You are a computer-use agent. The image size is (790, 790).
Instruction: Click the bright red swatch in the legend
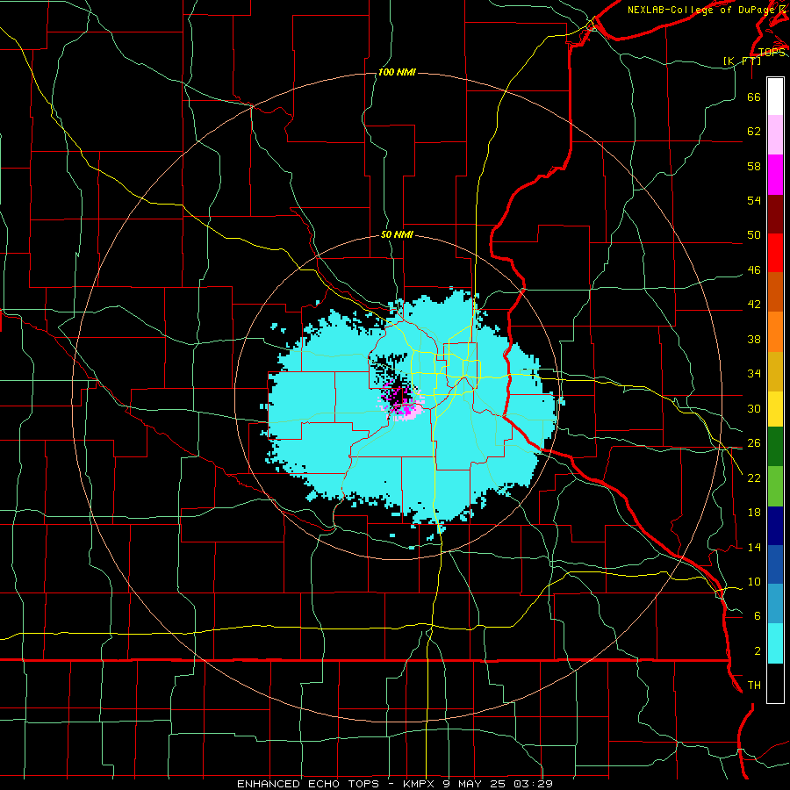tap(775, 253)
